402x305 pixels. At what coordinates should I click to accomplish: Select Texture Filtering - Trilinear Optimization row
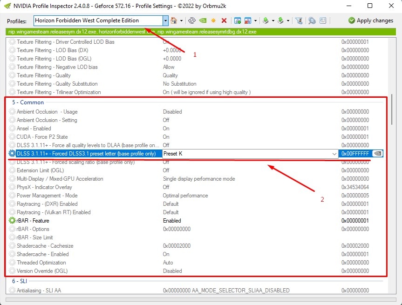pyautogui.click(x=196, y=92)
